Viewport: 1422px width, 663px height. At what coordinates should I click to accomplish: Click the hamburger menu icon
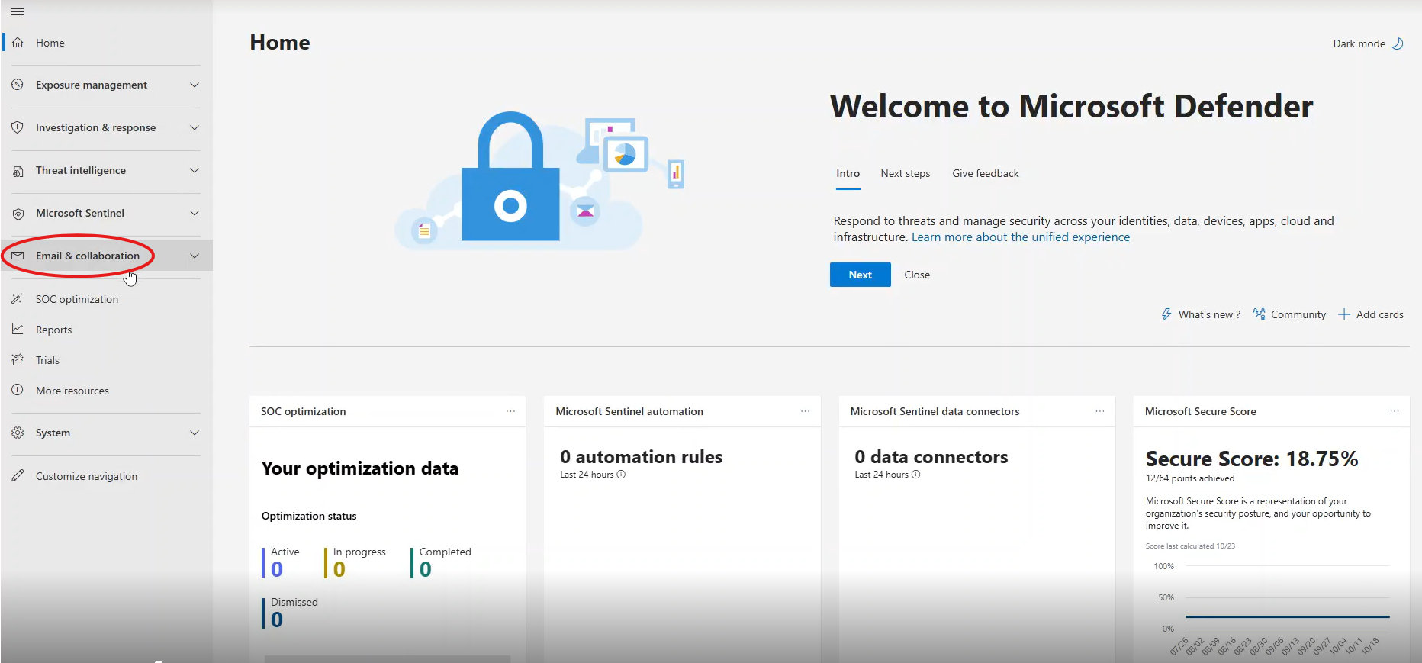18,11
